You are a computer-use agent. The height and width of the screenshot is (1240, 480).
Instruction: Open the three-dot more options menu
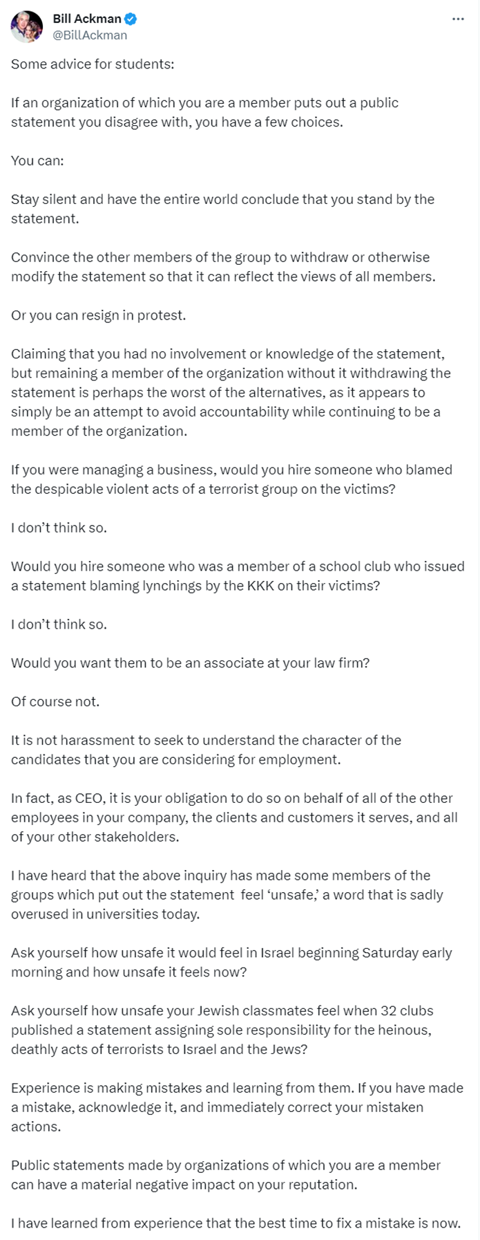[x=458, y=19]
